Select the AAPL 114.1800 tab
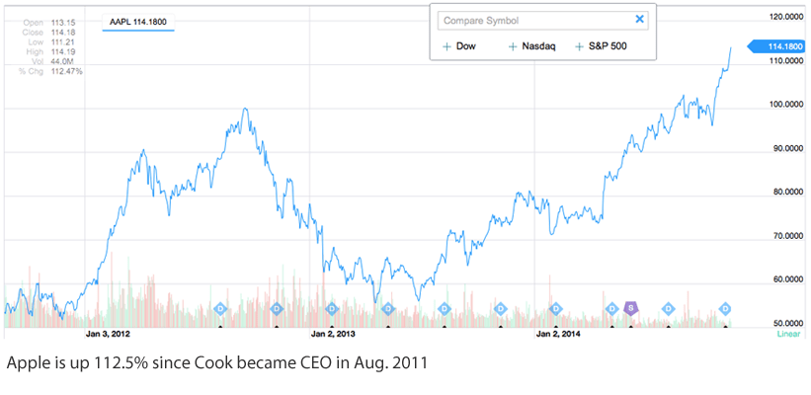The height and width of the screenshot is (395, 811). click(138, 20)
